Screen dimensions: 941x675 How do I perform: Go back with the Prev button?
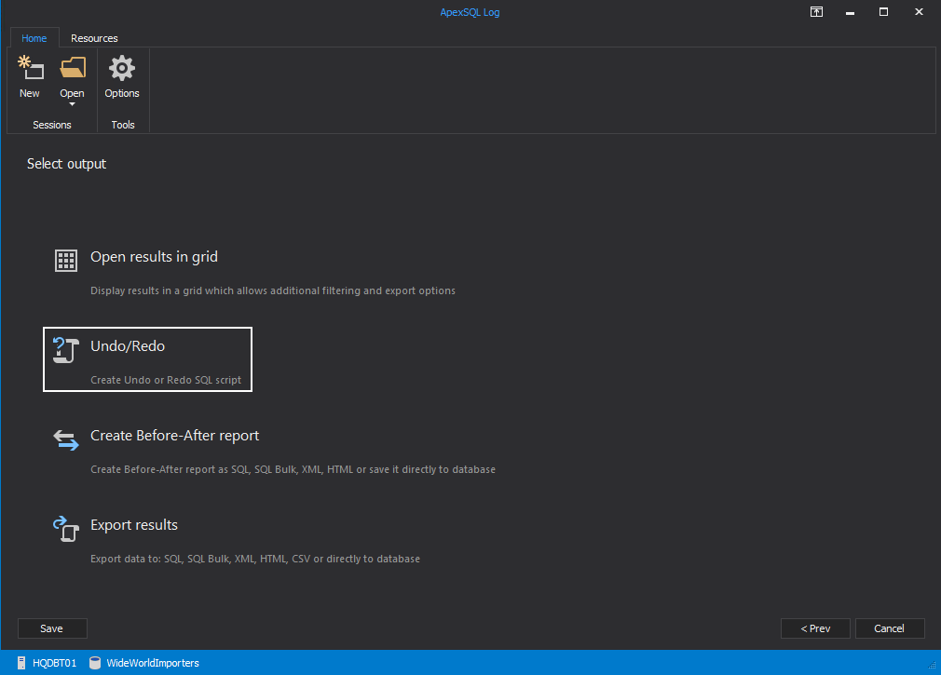(815, 628)
